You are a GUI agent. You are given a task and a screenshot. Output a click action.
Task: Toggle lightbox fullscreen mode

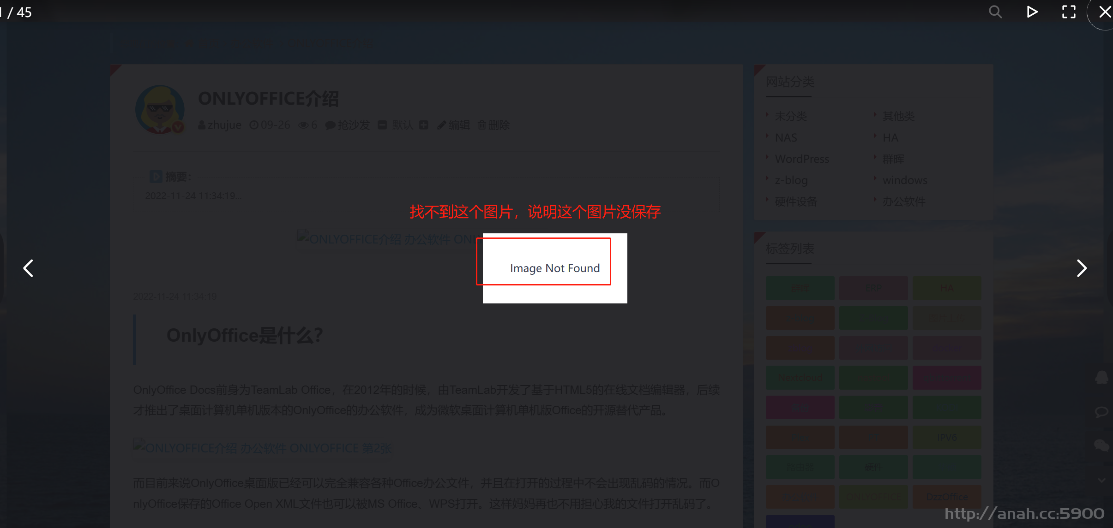[x=1069, y=12]
